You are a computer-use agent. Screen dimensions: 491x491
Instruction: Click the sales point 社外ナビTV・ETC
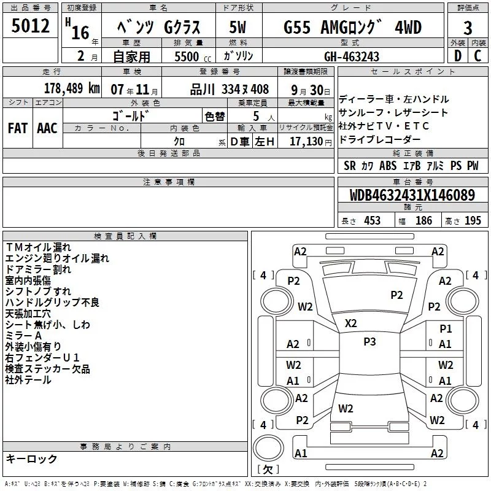384,126
